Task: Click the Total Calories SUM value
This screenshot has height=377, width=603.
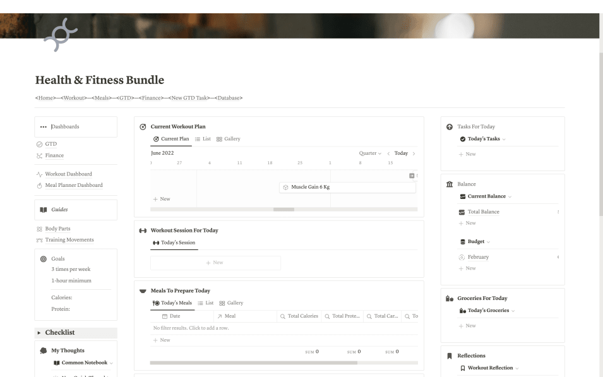Action: point(312,352)
